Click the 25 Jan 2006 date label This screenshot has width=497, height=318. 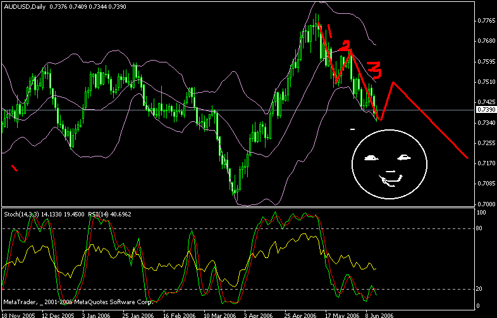pyautogui.click(x=138, y=315)
